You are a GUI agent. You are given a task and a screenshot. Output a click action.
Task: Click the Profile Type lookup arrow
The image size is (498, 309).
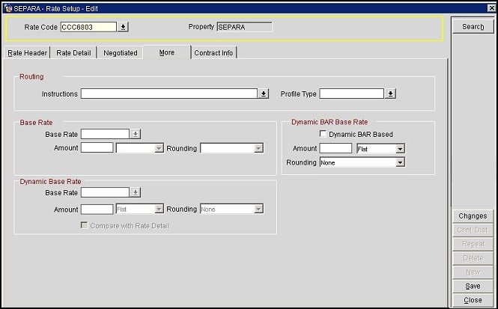[x=391, y=94]
